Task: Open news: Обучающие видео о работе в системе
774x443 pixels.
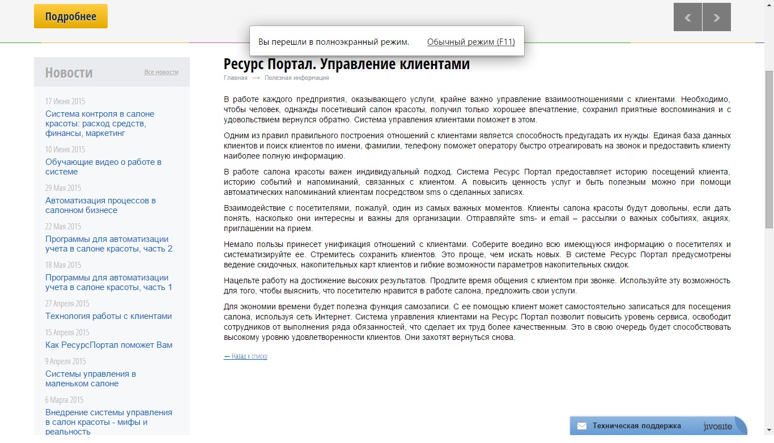Action: (103, 167)
